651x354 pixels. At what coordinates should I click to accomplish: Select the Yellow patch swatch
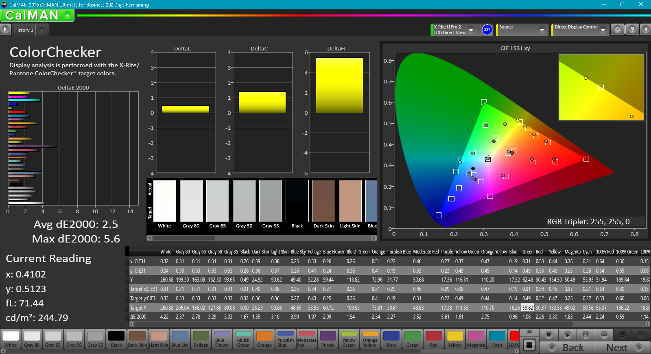[x=455, y=339]
